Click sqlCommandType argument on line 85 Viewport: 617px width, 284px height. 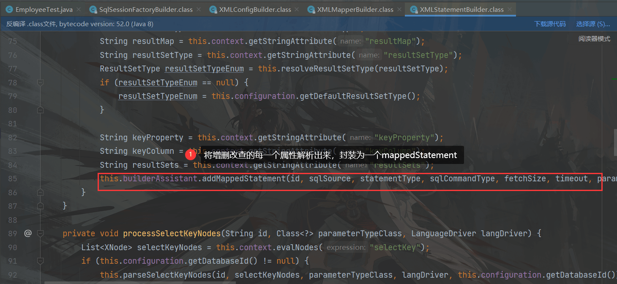point(462,178)
